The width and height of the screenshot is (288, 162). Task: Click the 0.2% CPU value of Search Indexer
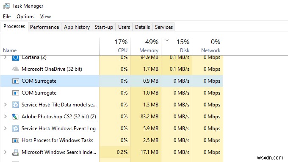[x=122, y=152]
